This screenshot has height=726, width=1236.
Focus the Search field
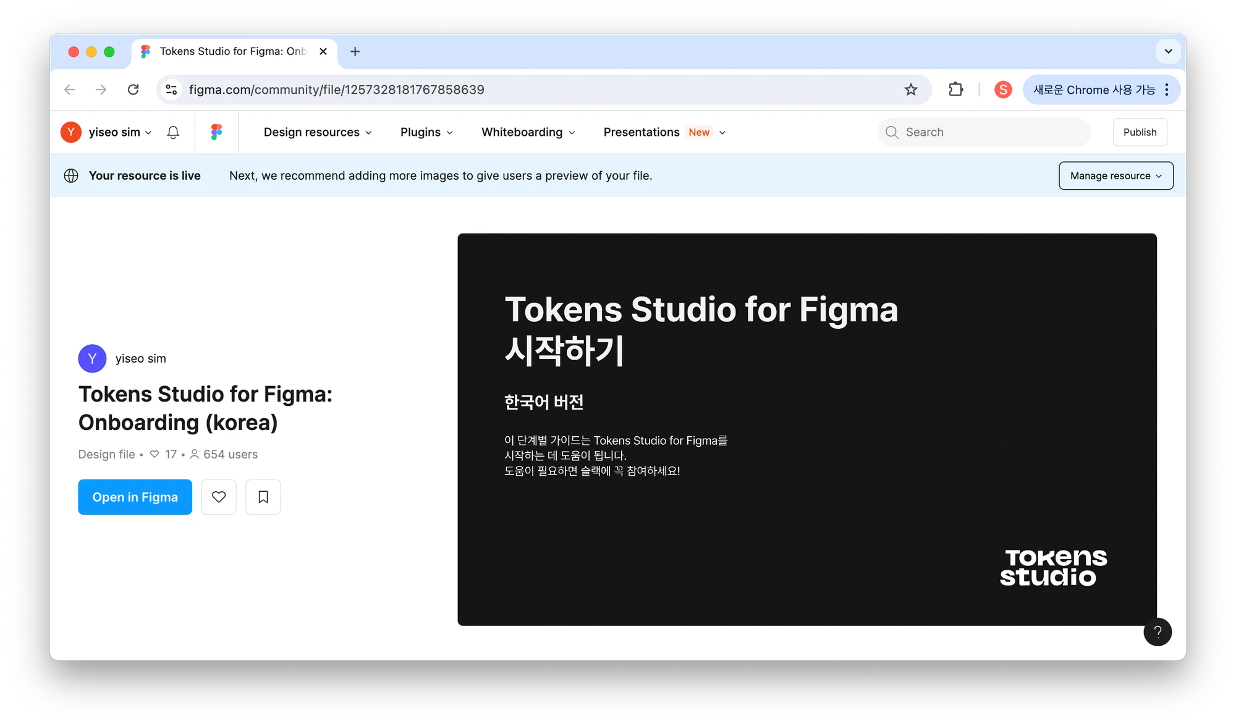coord(984,132)
